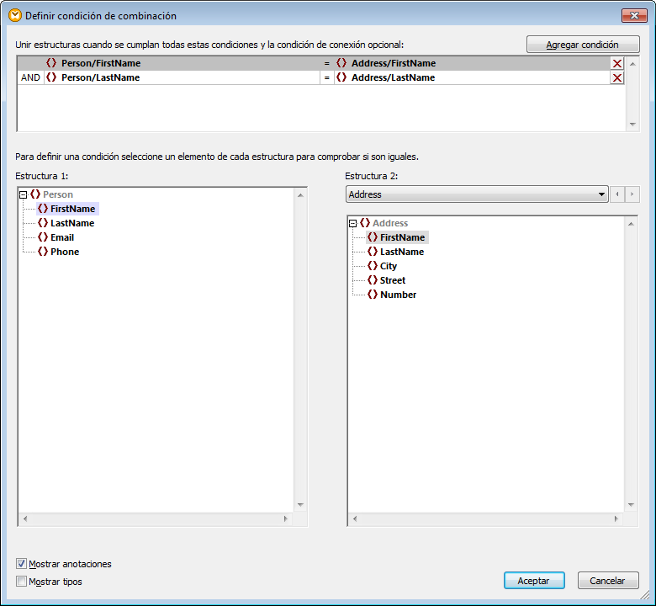Screen dimensions: 656x606
Task: Click the braces icon beside Email element
Action: pos(43,237)
